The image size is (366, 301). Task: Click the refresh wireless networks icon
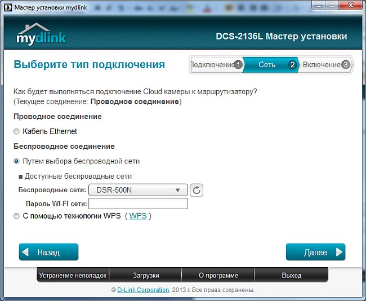(197, 190)
